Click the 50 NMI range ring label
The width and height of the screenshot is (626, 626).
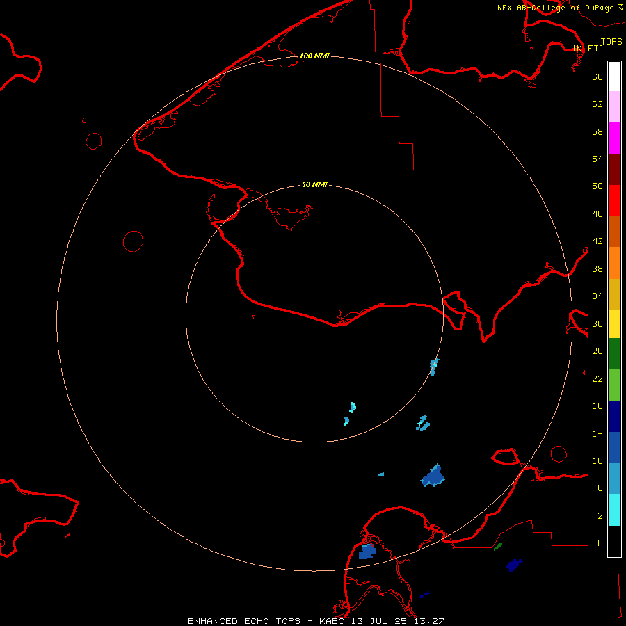[x=314, y=184]
